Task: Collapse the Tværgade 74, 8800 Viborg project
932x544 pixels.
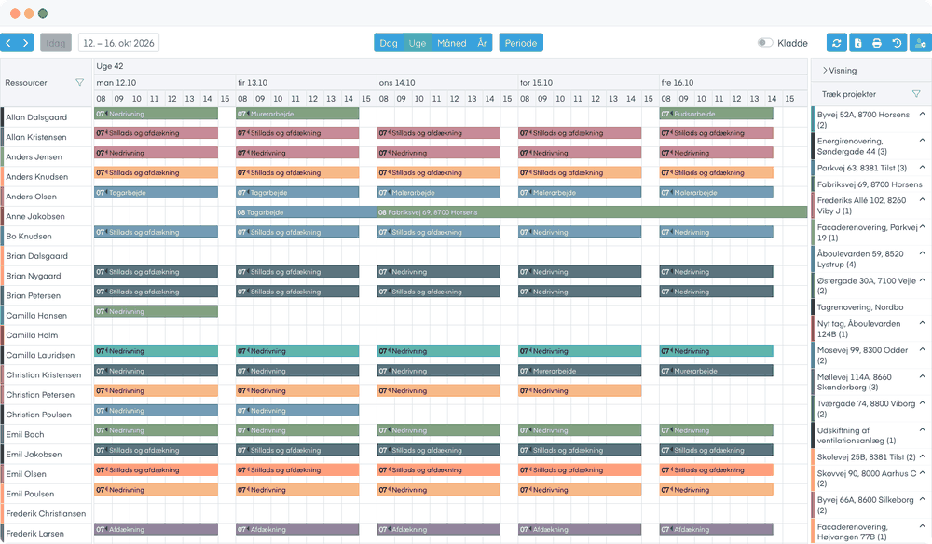Action: tap(922, 403)
